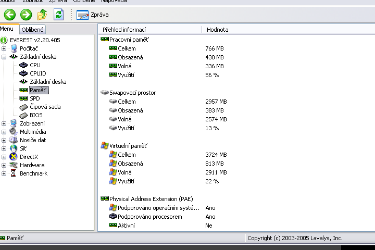Click the Hodnota column header
The height and width of the screenshot is (250, 375).
pyautogui.click(x=217, y=30)
